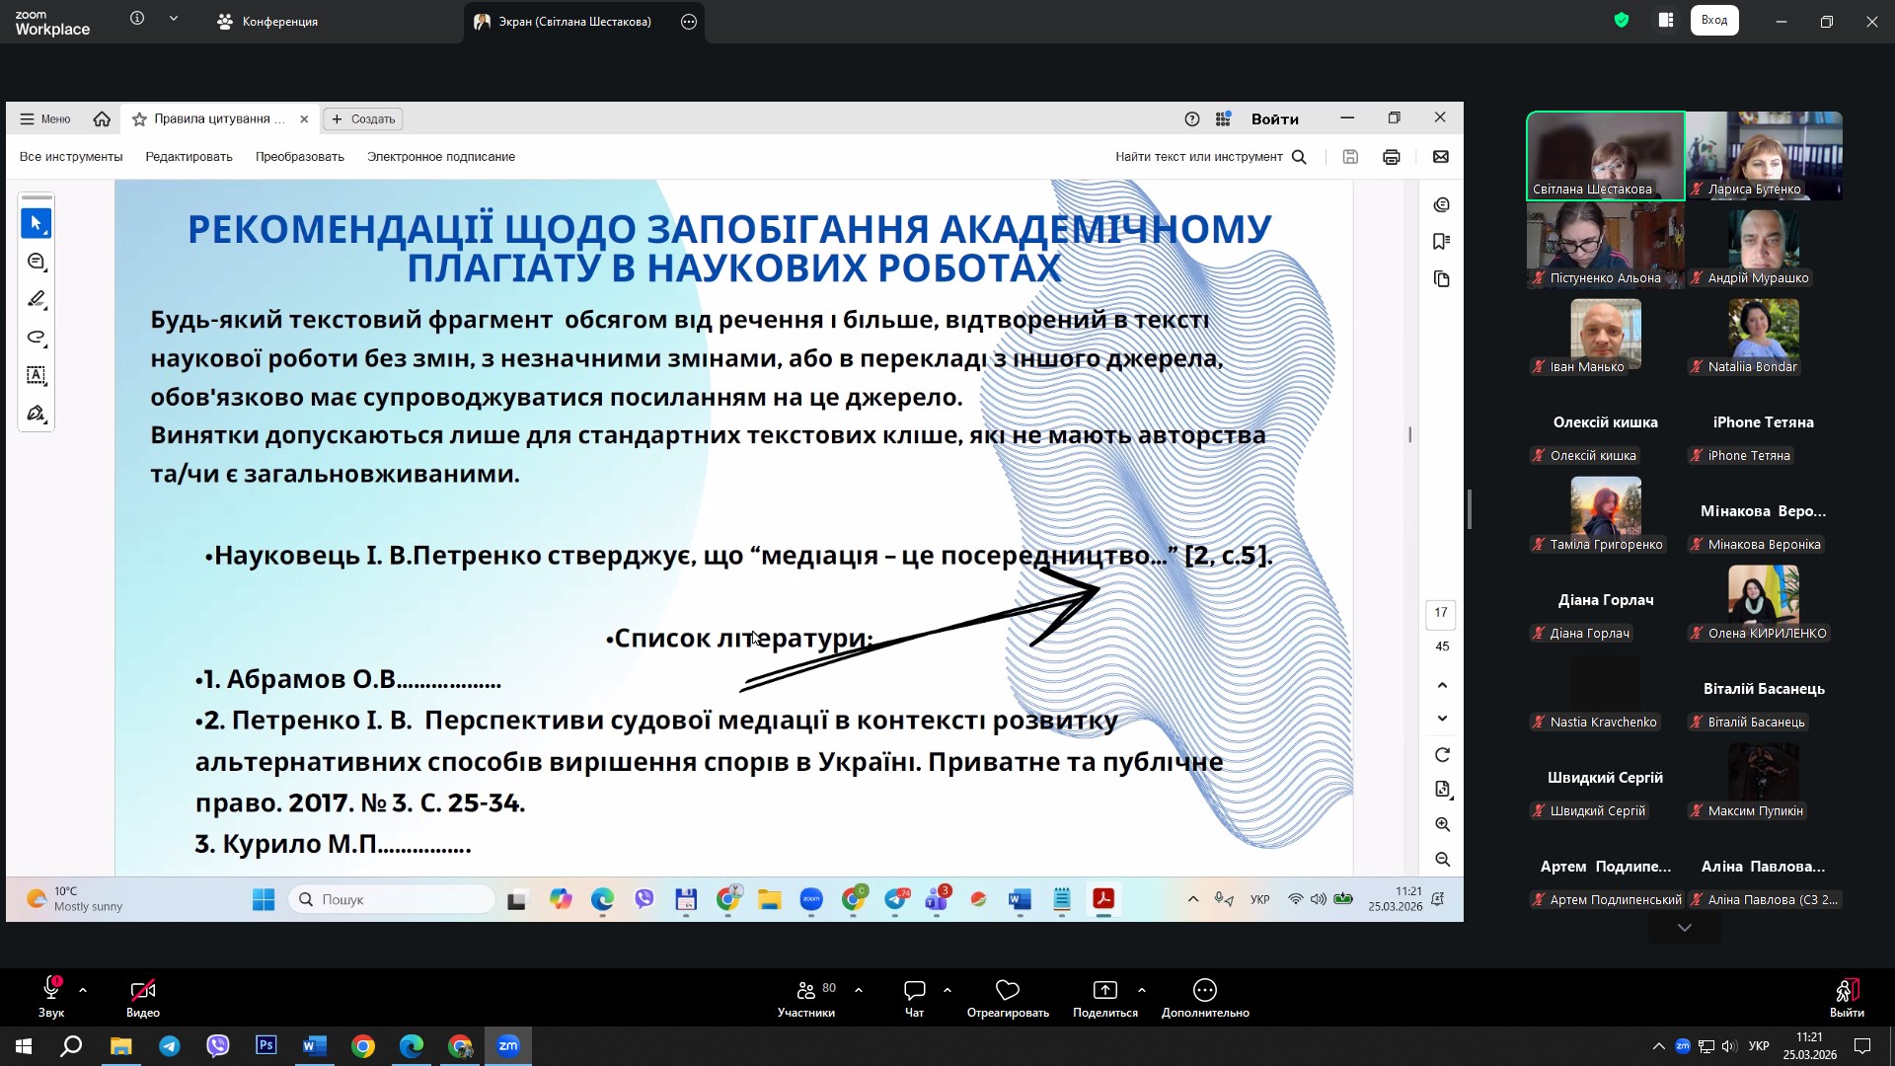Select Світлана Шестакова's video tile
Image resolution: width=1895 pixels, height=1066 pixels.
(1605, 155)
